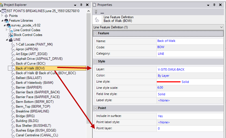Click the Label style <None> value
Viewport: 226px width, 138px height.
(x=164, y=100)
